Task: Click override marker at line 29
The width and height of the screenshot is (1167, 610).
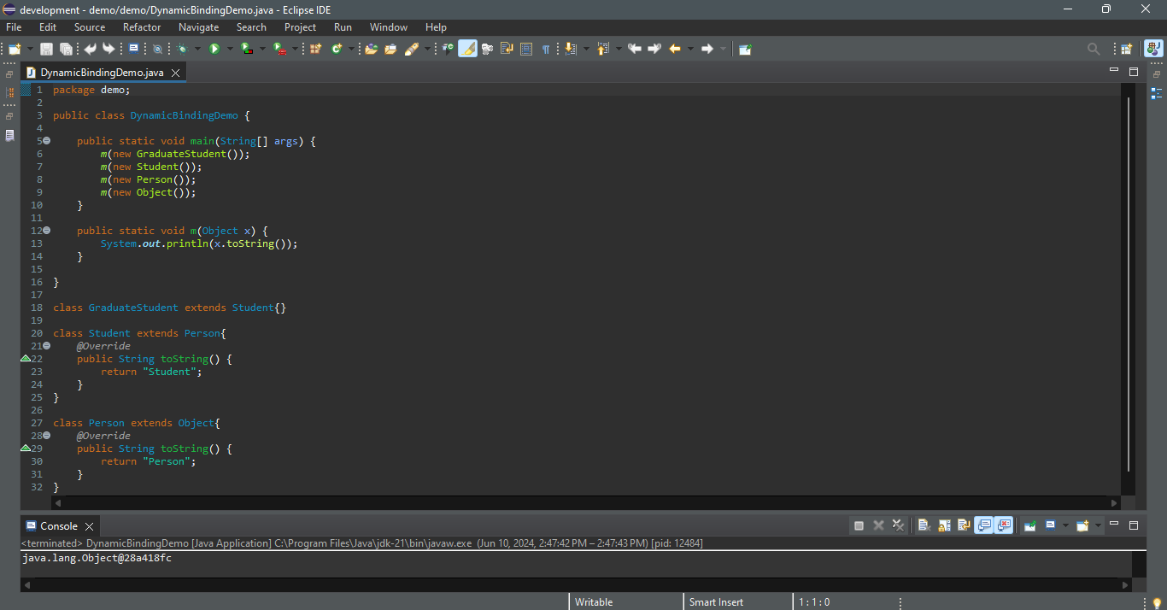Action: 26,449
